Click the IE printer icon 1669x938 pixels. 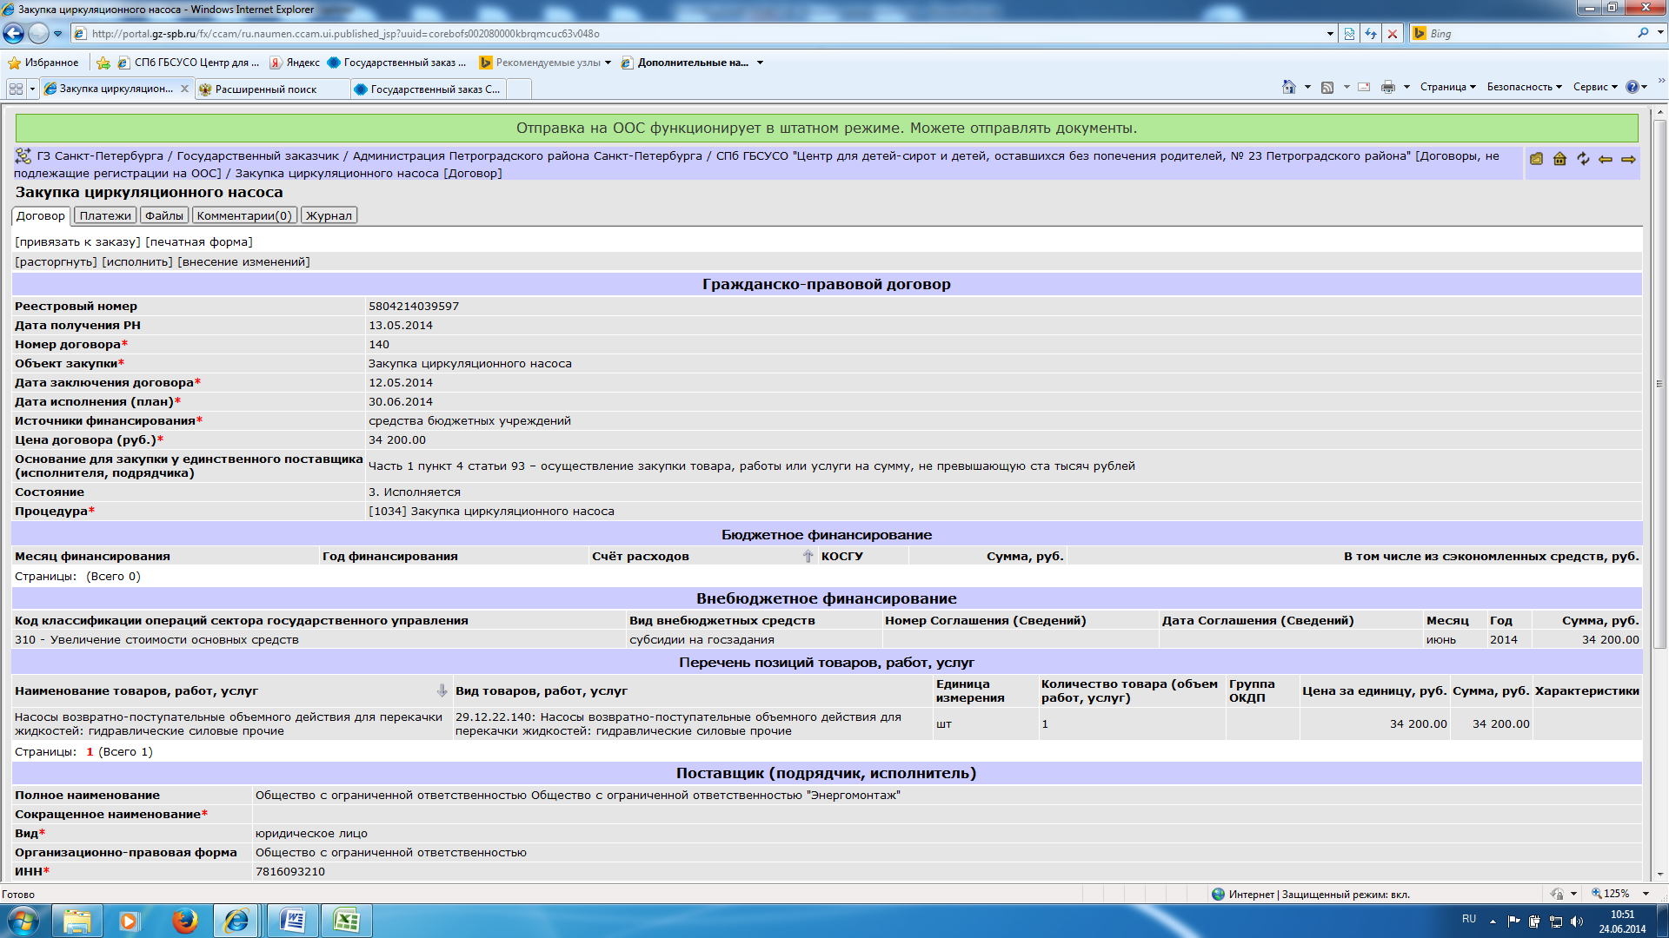1387,87
